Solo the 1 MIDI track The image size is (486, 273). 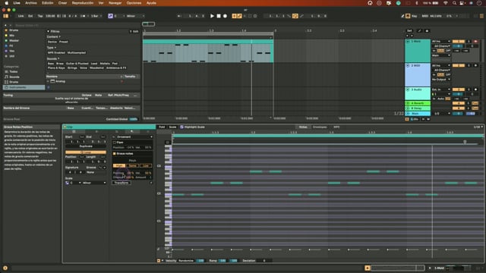tap(469, 41)
